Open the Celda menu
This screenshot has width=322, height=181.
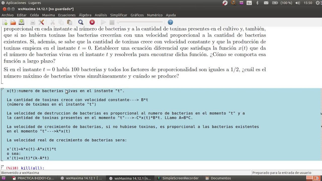[34, 15]
